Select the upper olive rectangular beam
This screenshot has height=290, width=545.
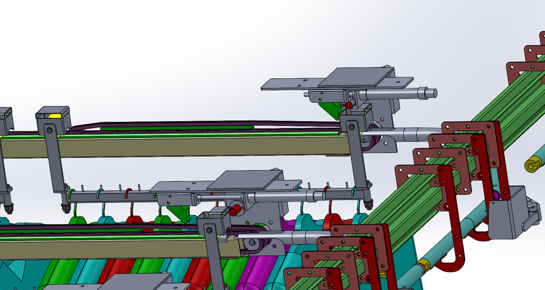click(174, 145)
